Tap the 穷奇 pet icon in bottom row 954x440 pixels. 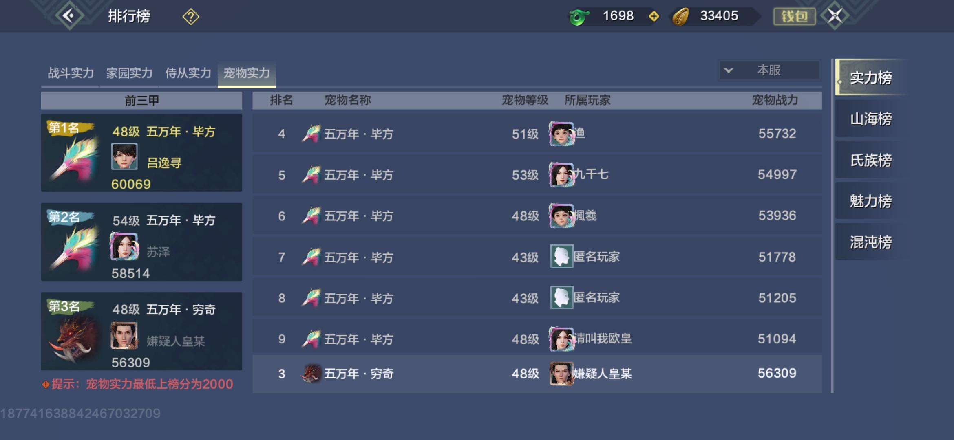pos(311,373)
